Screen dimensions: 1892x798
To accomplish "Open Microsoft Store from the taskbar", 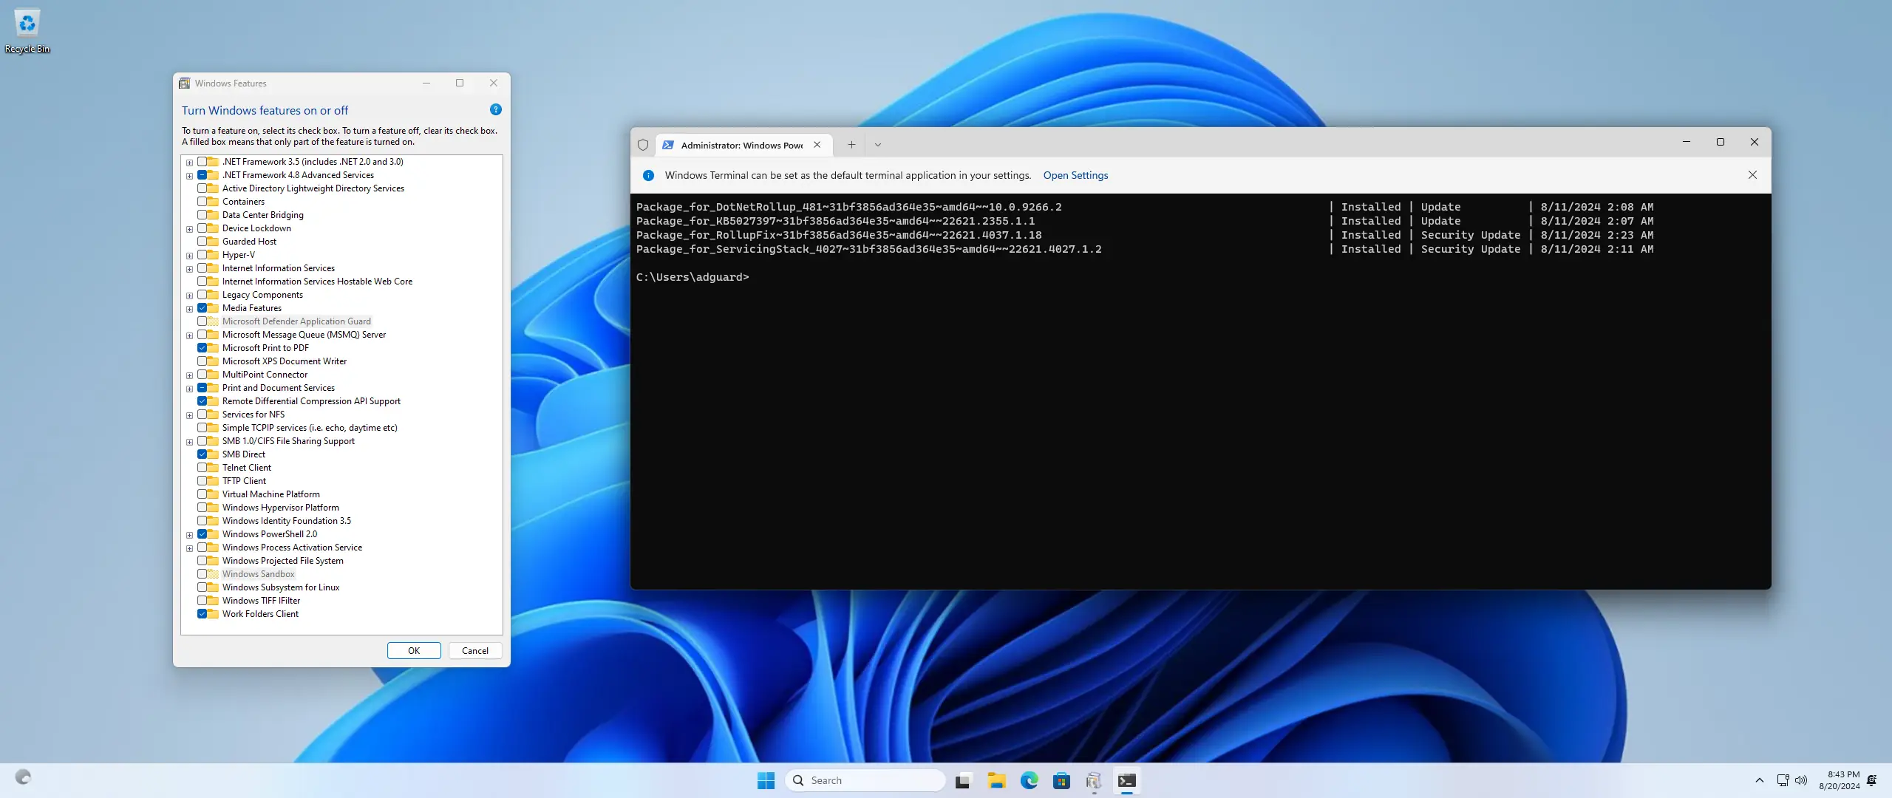I will 1061,780.
